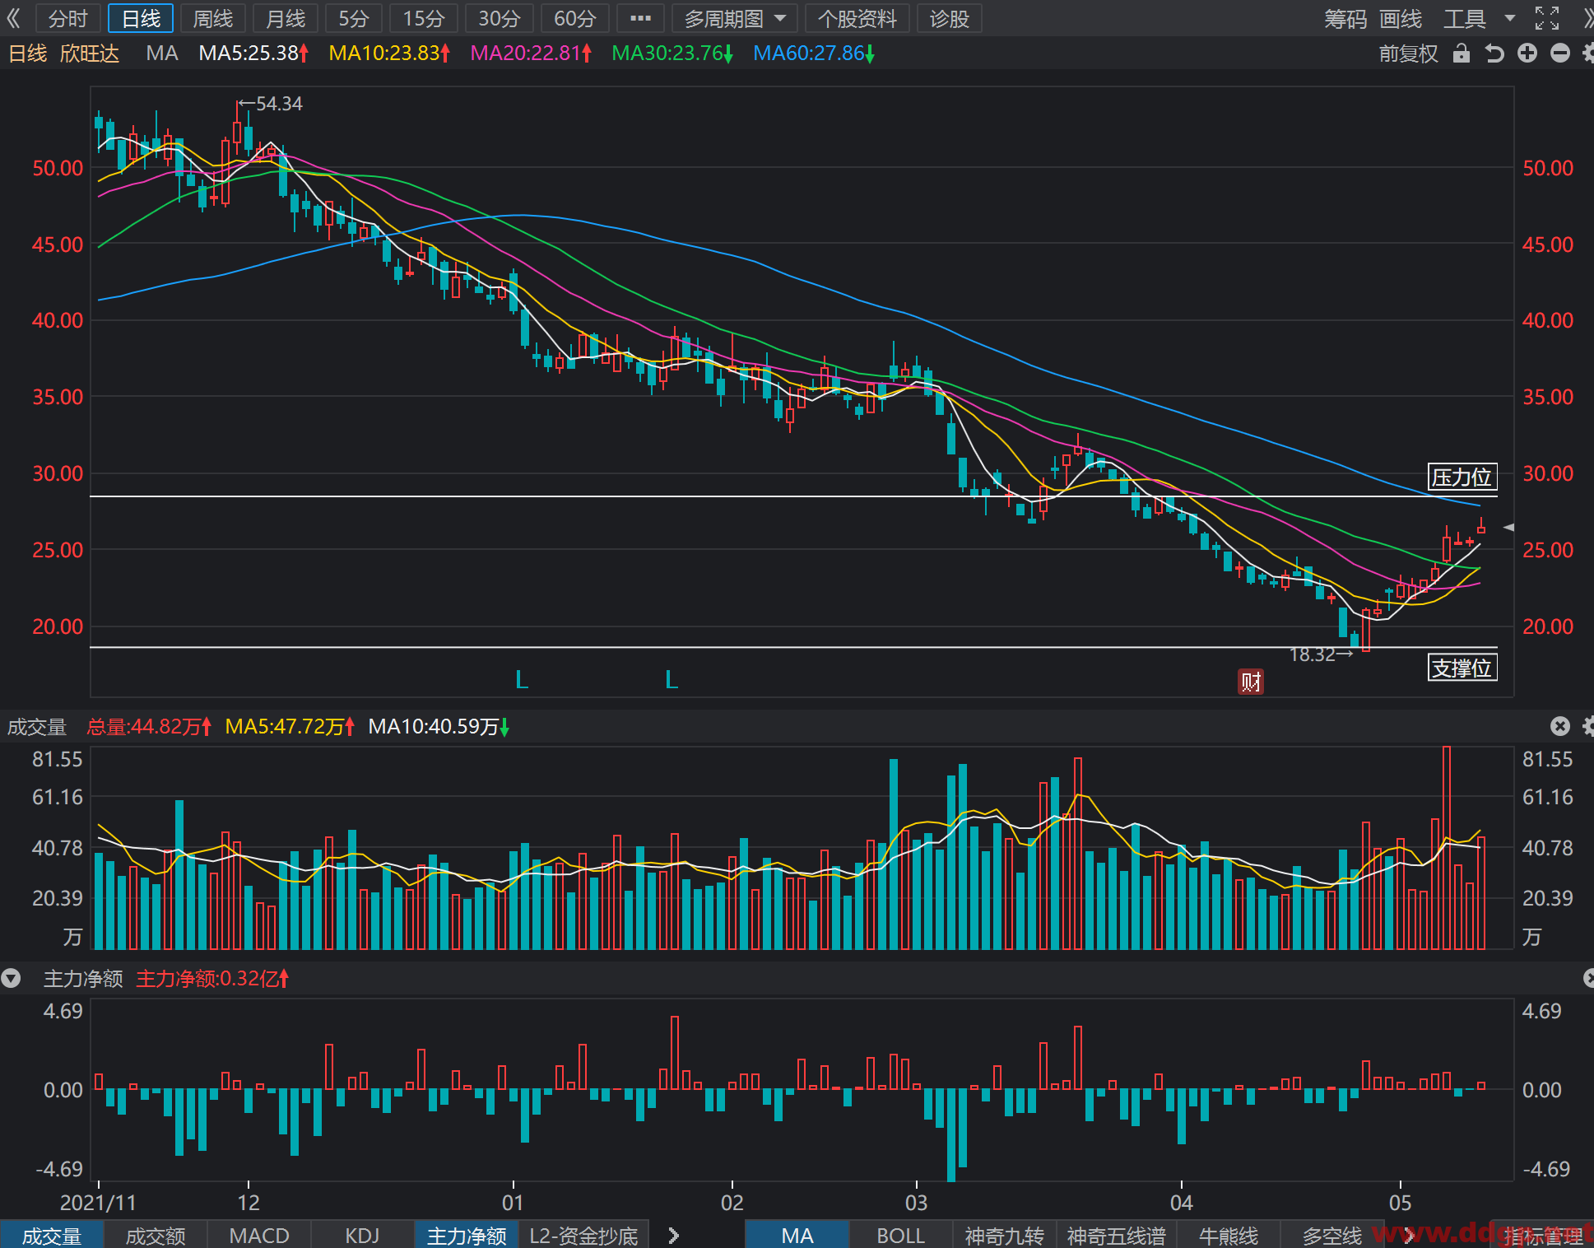The image size is (1594, 1248).
Task: Expand the 工具 tools dropdown arrow
Action: 1509,18
